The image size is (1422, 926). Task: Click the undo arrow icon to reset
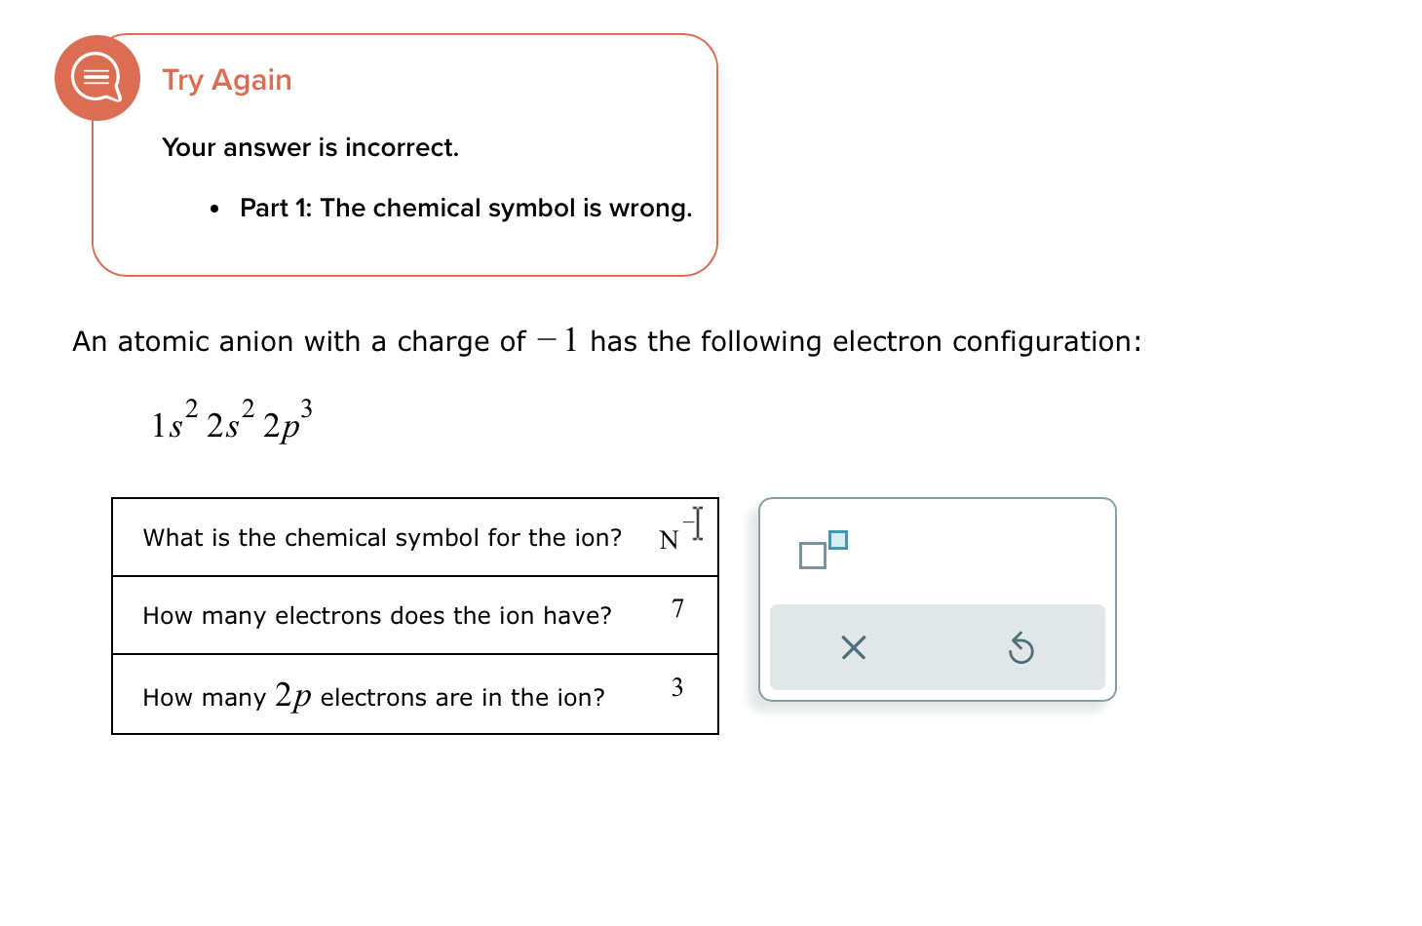pyautogui.click(x=1020, y=646)
